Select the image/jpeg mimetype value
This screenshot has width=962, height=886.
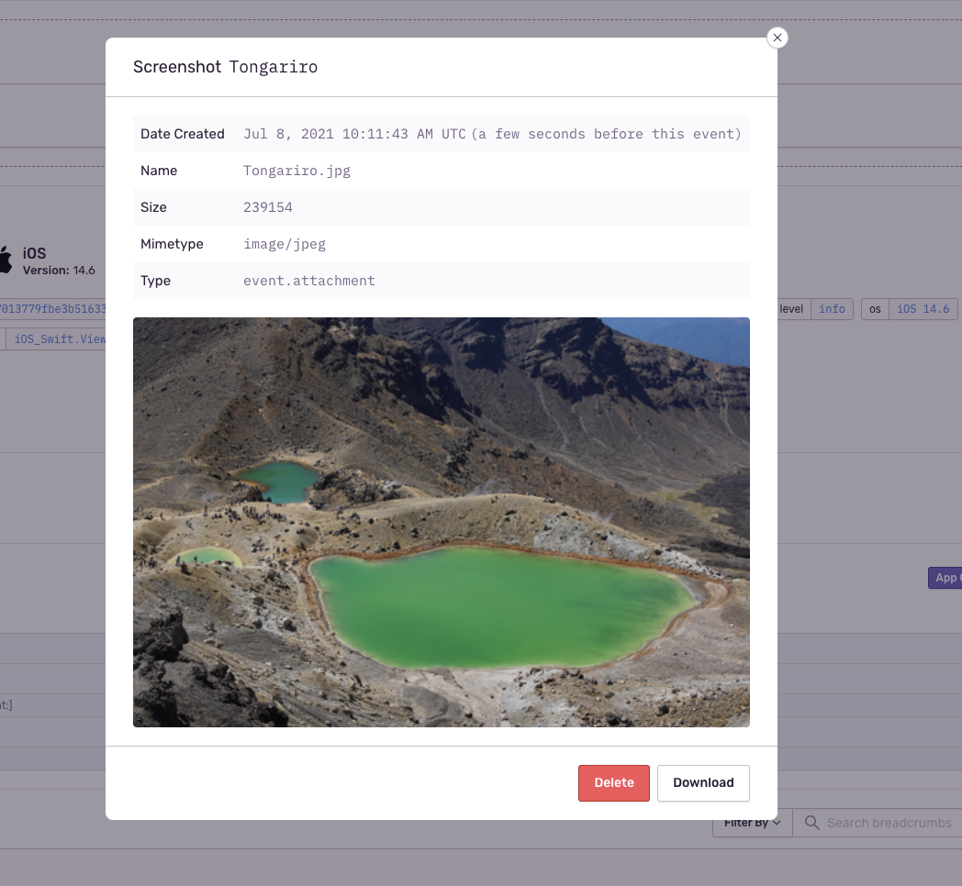tap(284, 244)
